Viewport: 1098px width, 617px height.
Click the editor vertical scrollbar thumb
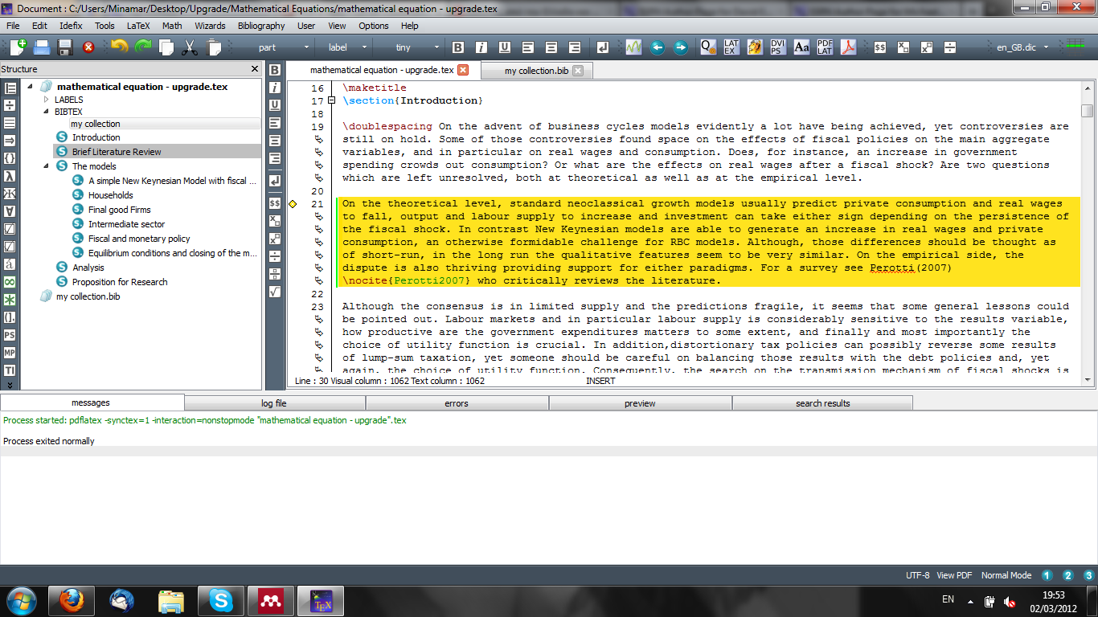[x=1088, y=112]
